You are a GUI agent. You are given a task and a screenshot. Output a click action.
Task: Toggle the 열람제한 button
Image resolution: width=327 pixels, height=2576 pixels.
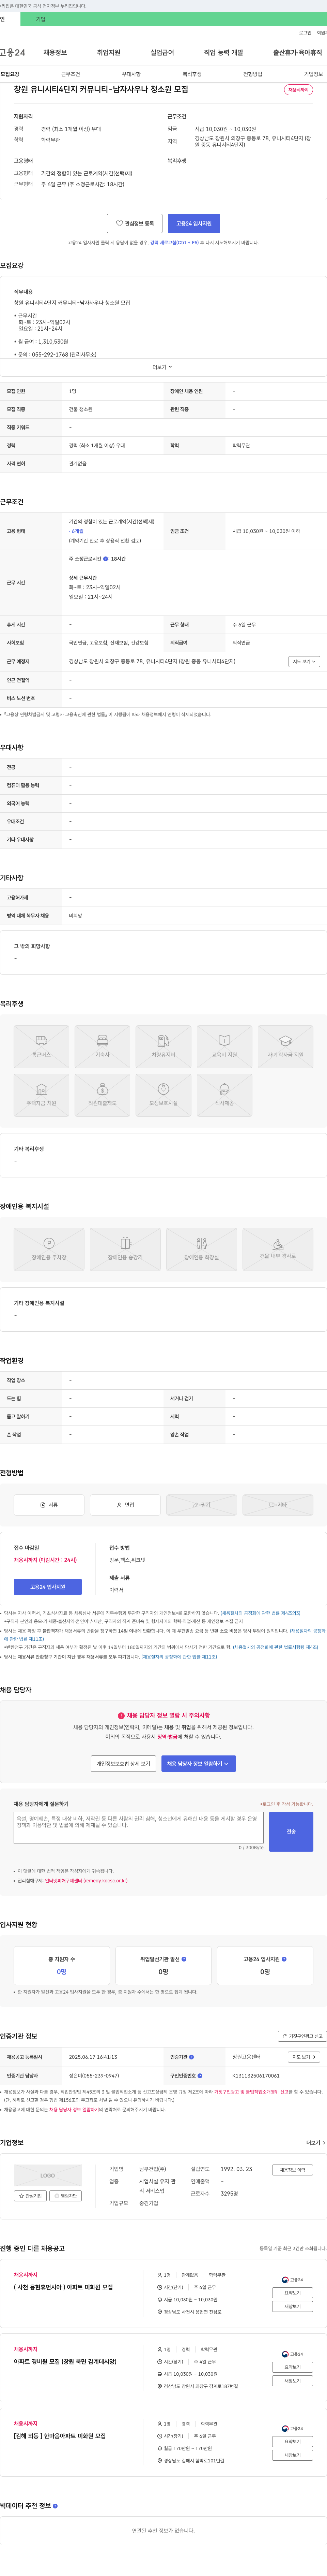[x=66, y=2196]
